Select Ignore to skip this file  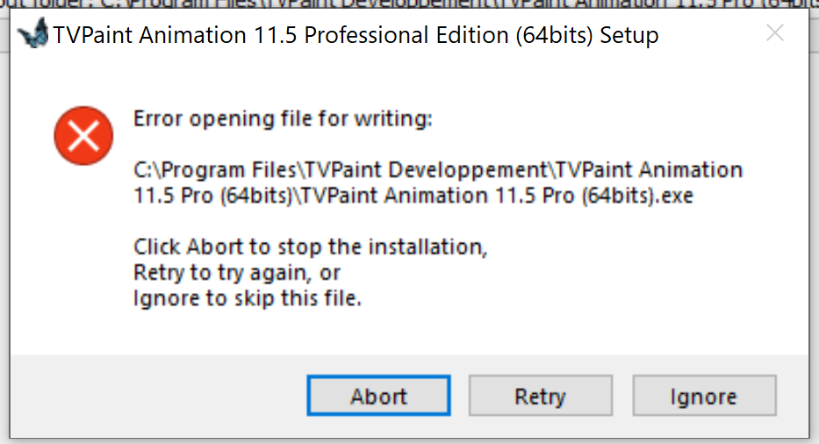coord(704,396)
